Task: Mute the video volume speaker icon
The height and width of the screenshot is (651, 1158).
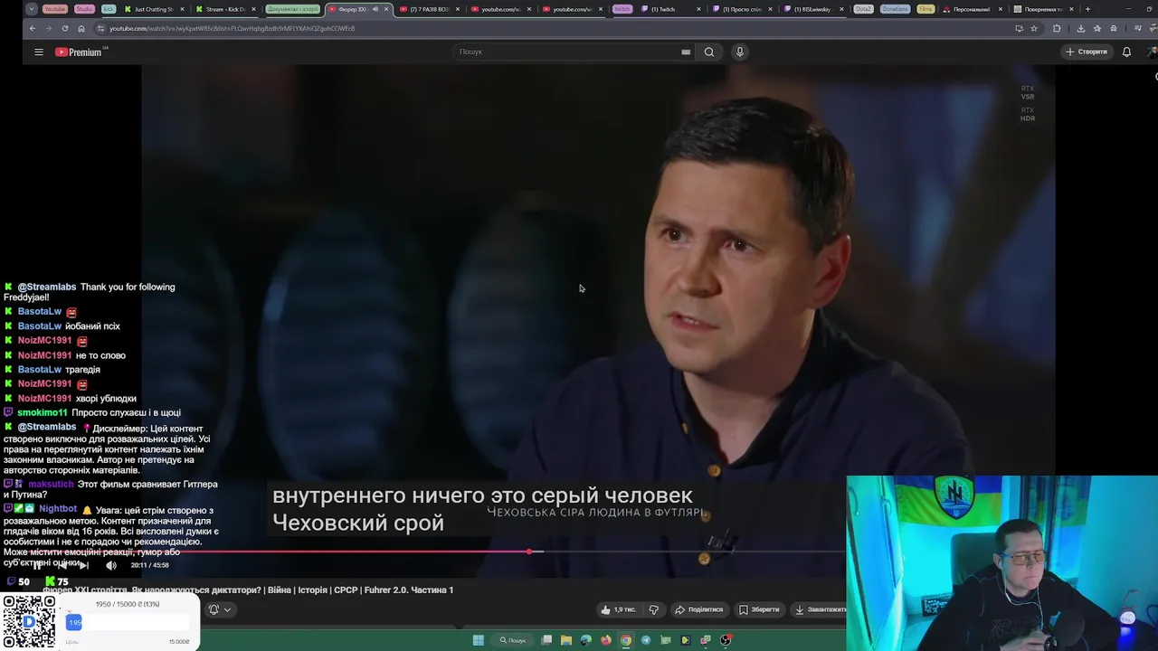Action: 111,565
